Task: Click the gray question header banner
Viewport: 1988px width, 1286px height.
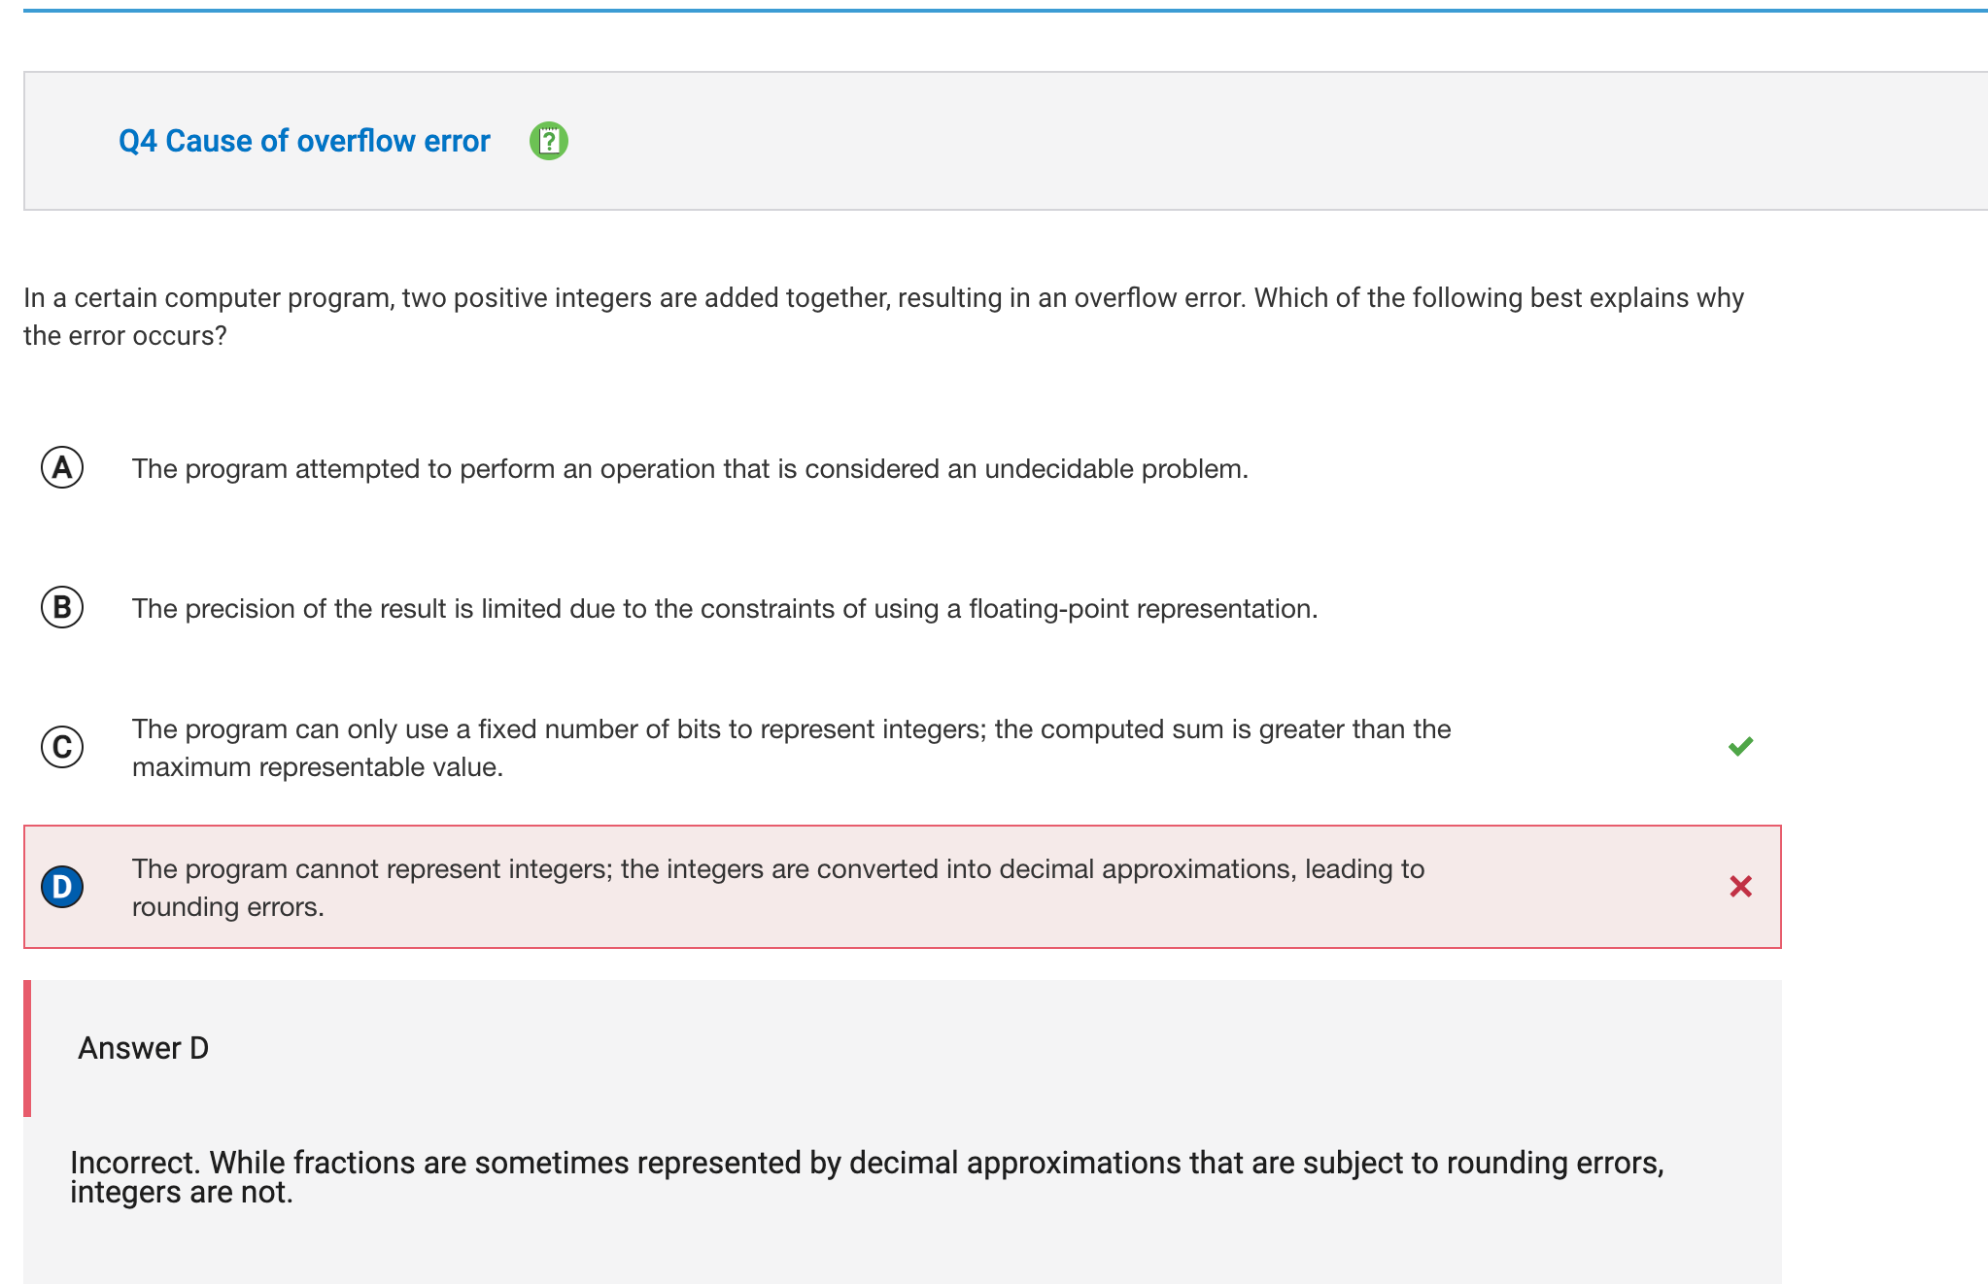Action: click(1006, 141)
